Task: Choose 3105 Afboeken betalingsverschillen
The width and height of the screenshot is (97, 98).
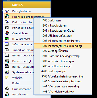Action: tap(63, 76)
